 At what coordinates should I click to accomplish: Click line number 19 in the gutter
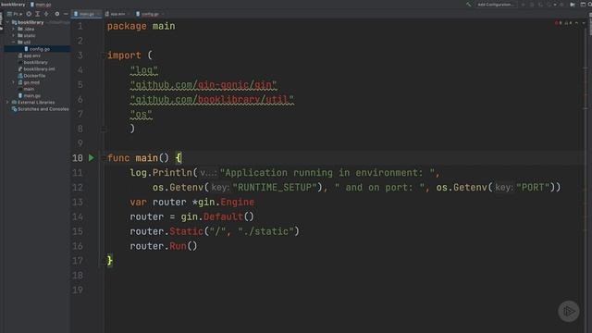(x=78, y=290)
